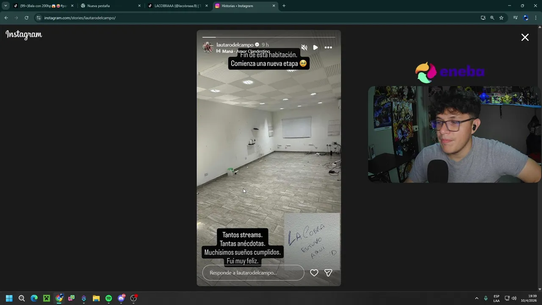
Task: Open the pink image-chat taskbar app
Action: coord(72,298)
